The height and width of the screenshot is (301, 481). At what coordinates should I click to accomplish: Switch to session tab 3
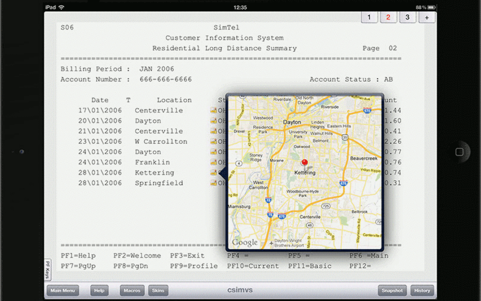(407, 17)
